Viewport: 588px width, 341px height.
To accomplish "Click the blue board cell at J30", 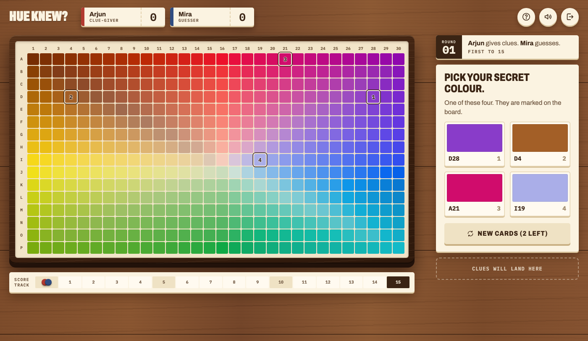I will [399, 172].
